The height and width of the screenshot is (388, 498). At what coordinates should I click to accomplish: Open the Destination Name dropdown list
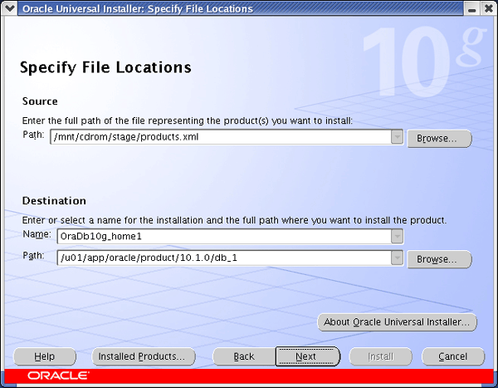pyautogui.click(x=397, y=236)
